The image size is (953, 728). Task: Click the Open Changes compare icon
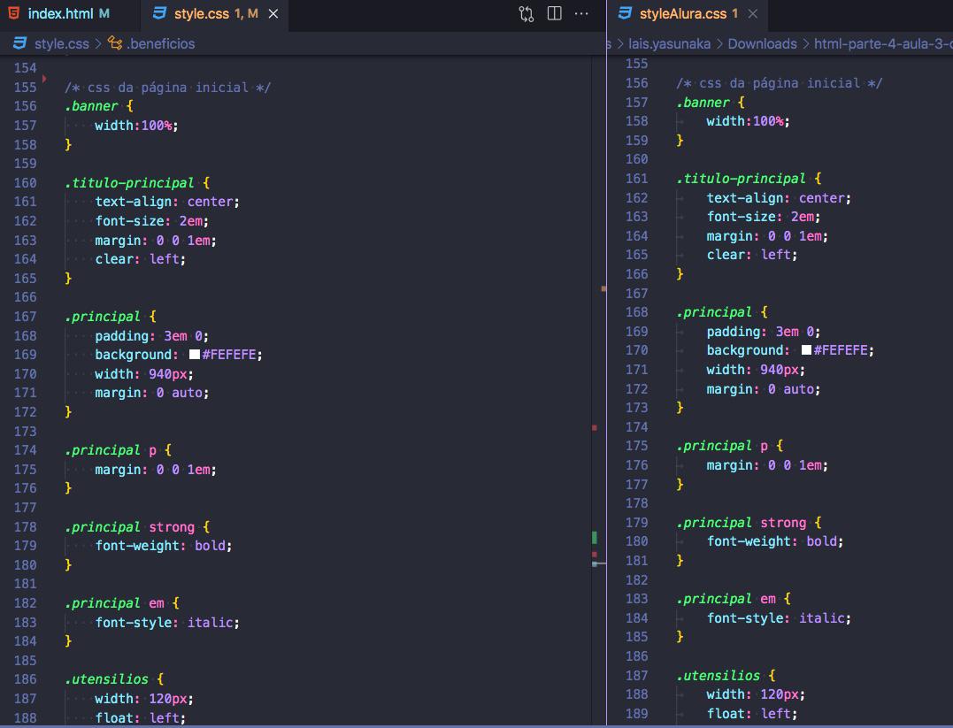[526, 13]
